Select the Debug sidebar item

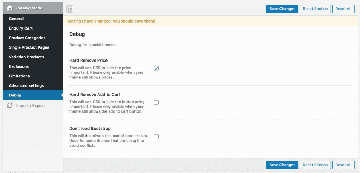(15, 95)
